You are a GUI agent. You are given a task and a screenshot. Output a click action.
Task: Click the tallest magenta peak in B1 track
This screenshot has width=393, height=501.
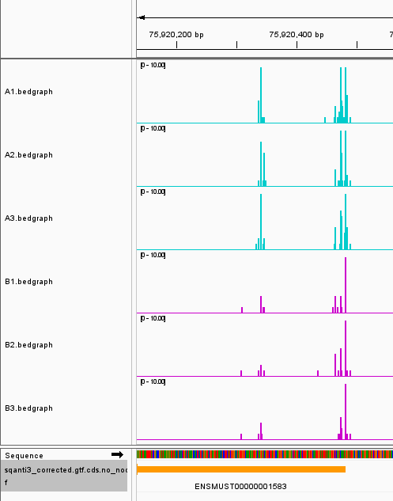click(346, 285)
